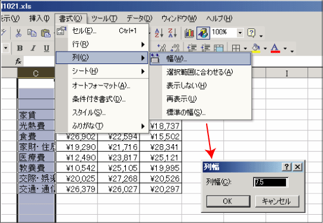Sort ascending with the A-Z icon
The height and width of the screenshot is (223, 323).
(x=159, y=33)
